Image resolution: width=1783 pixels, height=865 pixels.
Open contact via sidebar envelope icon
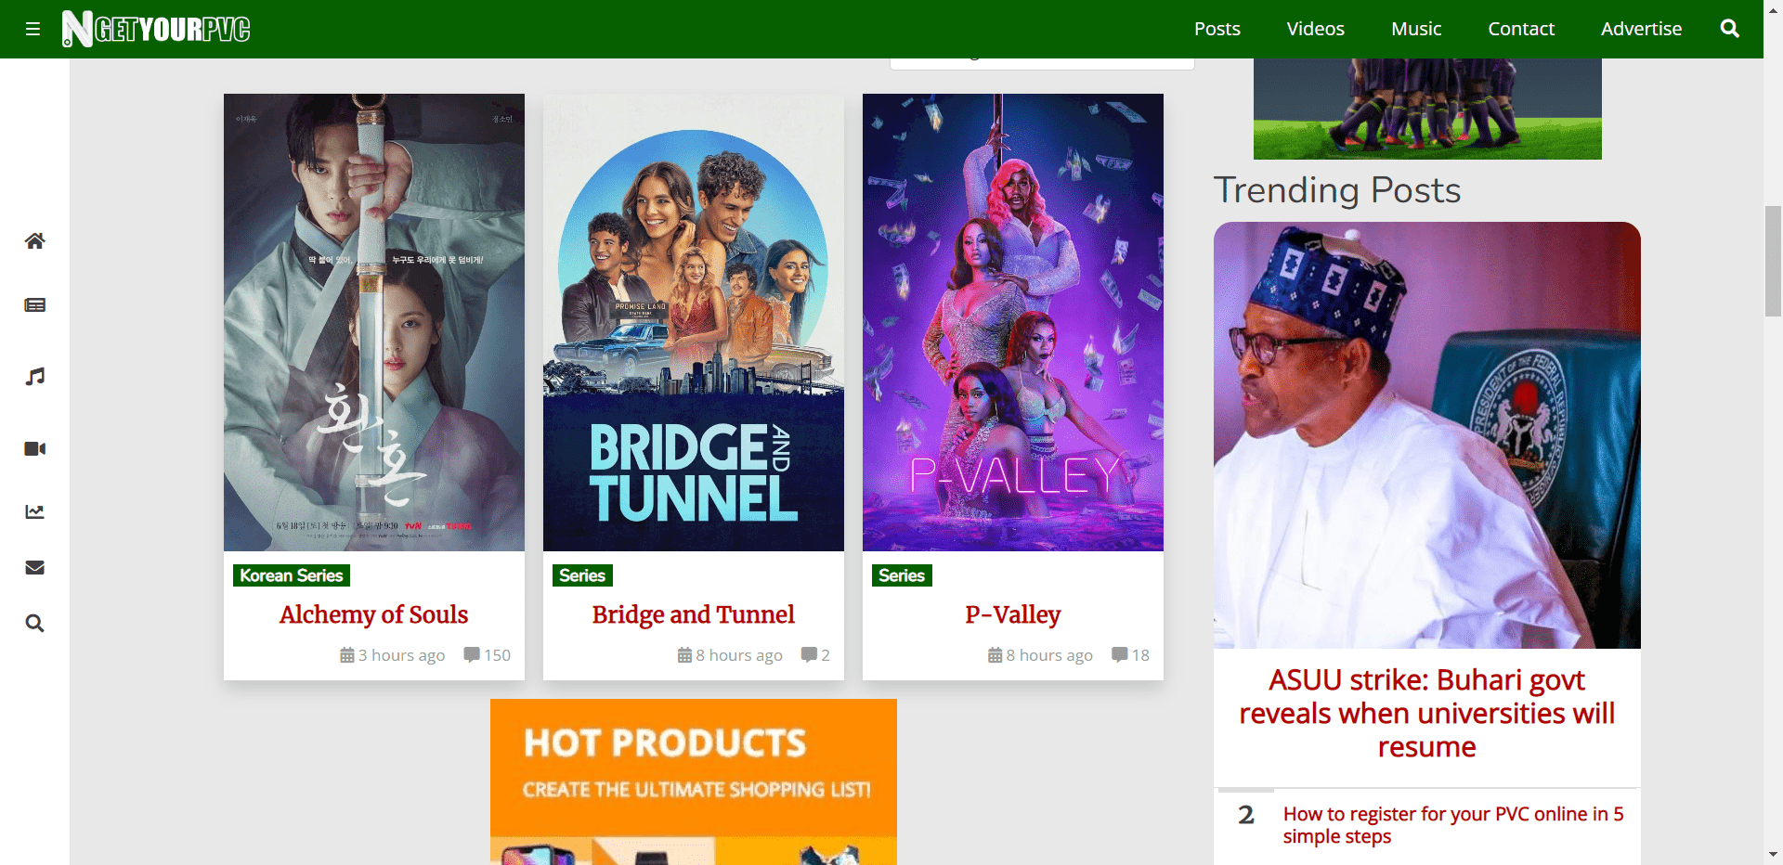(35, 568)
